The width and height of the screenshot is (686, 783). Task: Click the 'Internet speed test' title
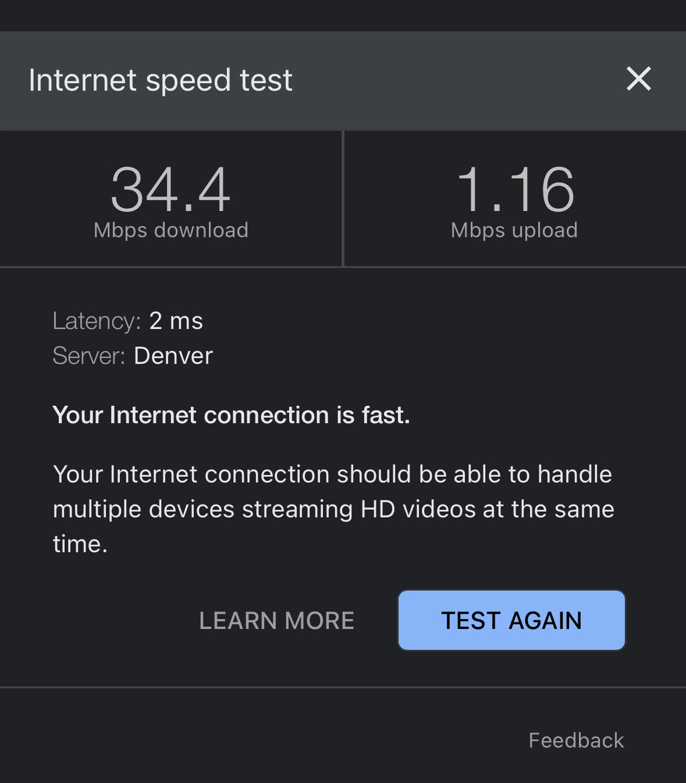(161, 80)
